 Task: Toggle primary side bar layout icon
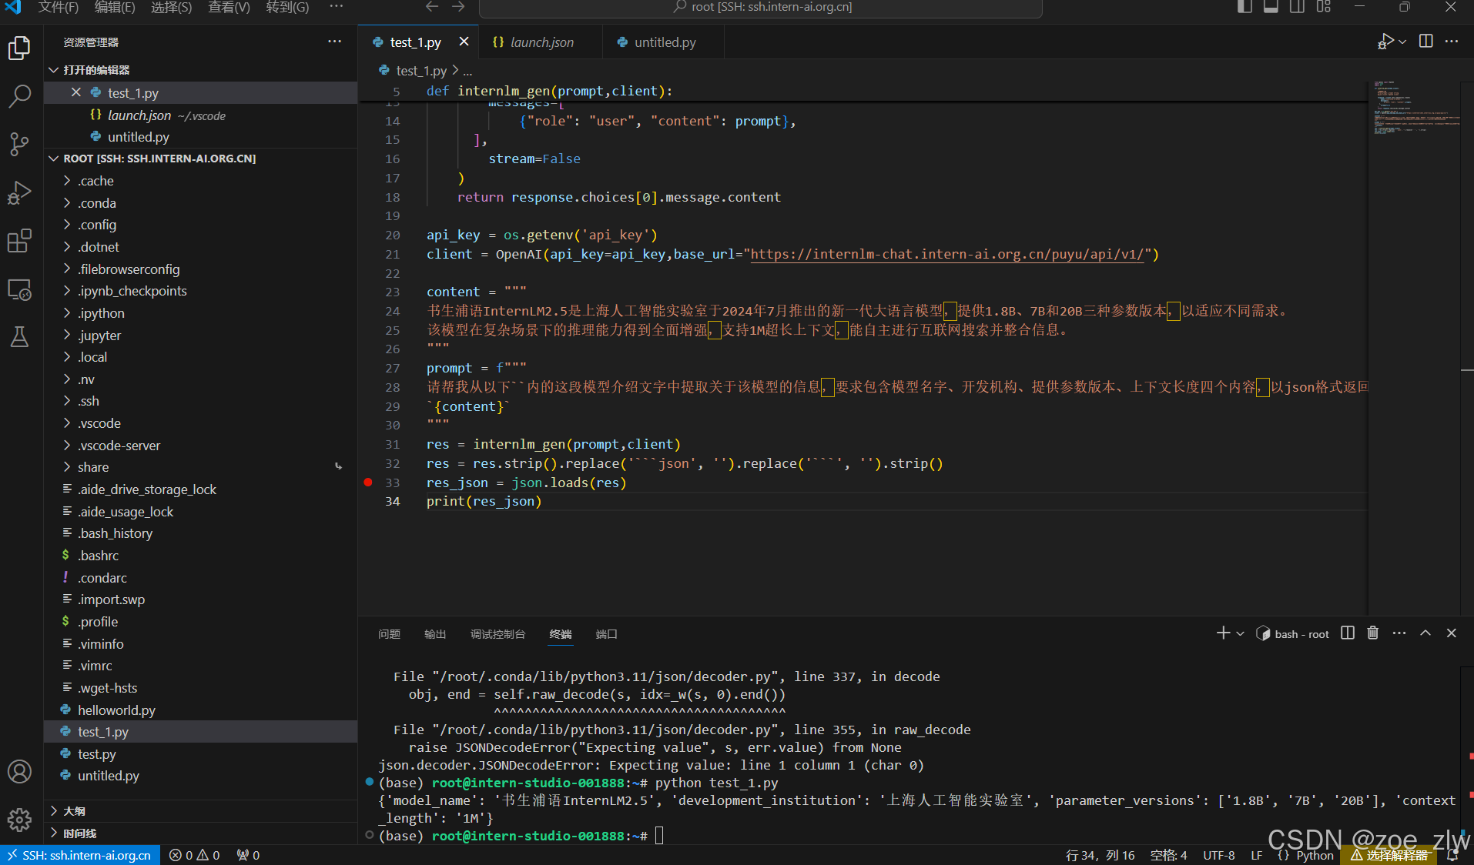1245,7
